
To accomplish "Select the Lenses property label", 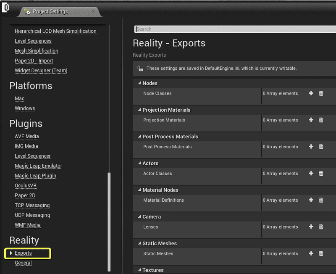I will coord(151,227).
